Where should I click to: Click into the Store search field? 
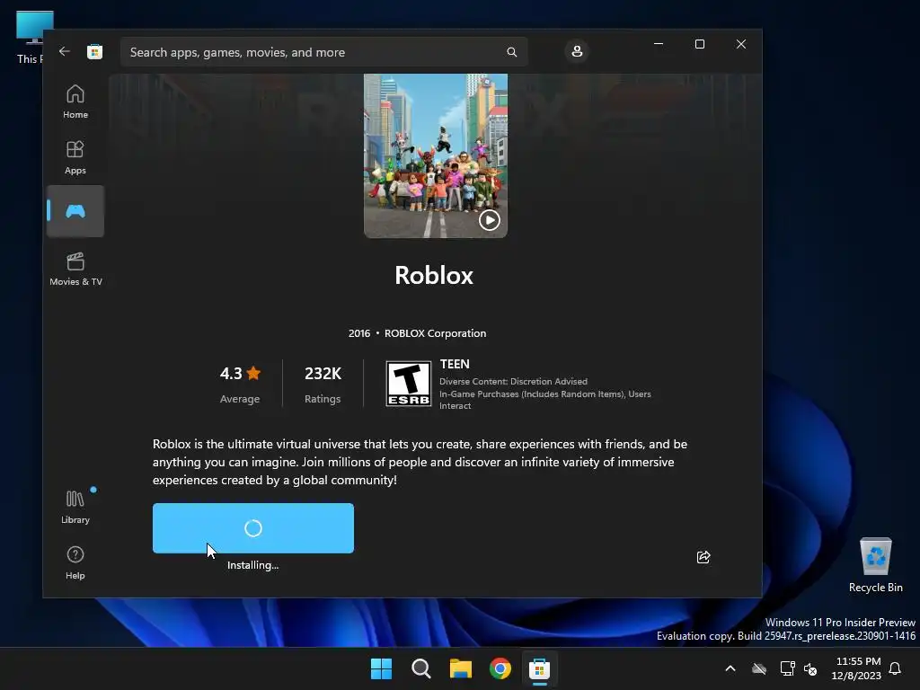pos(323,52)
